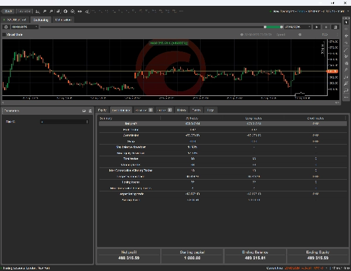The height and width of the screenshot is (271, 351).
Task: Open more drawing tools dots in right toolbar
Action: [x=346, y=97]
